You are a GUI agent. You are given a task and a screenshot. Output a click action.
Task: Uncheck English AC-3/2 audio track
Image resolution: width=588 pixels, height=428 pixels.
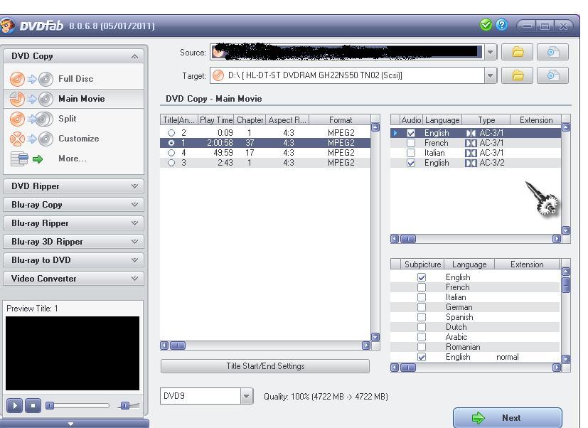click(x=411, y=163)
